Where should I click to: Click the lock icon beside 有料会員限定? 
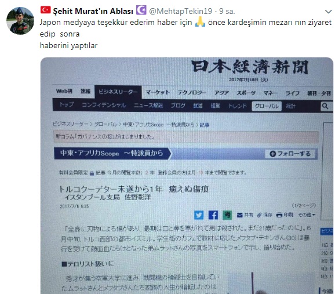[x=92, y=173]
